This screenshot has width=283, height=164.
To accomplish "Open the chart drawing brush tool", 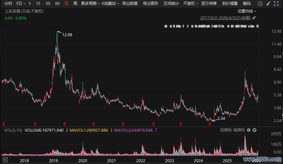I will pos(268,4).
